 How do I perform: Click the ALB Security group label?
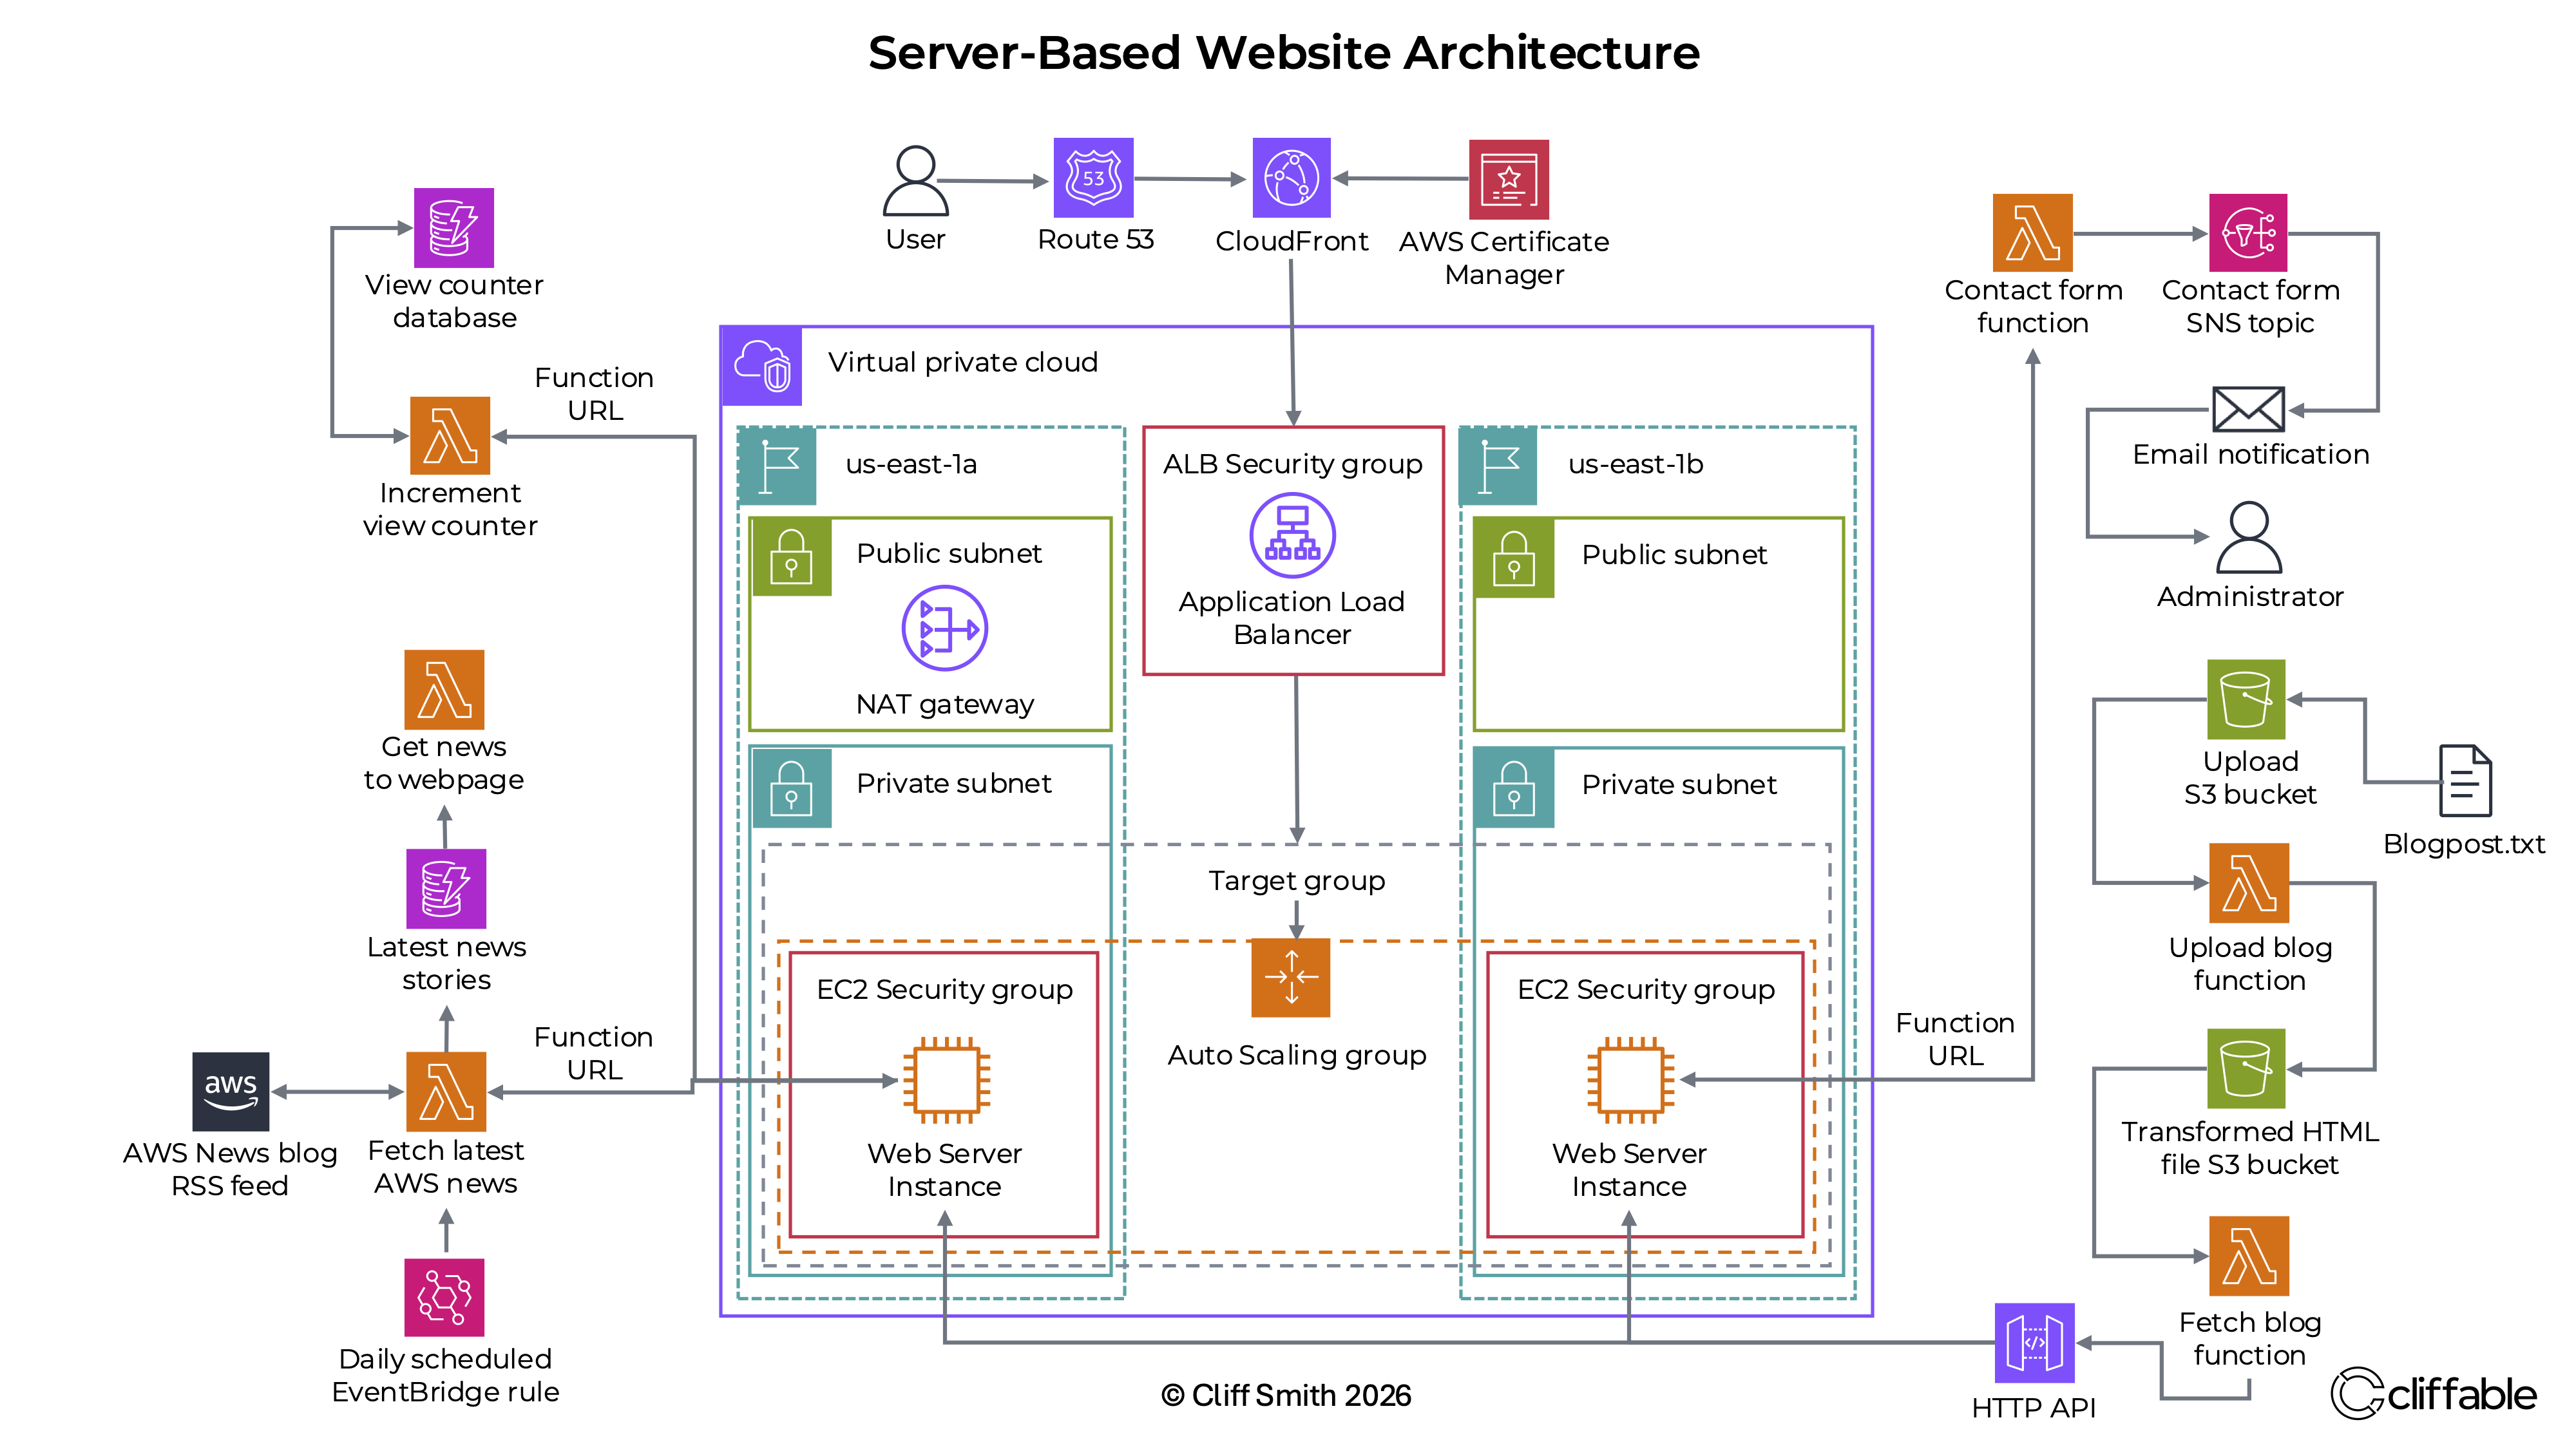coord(1292,464)
